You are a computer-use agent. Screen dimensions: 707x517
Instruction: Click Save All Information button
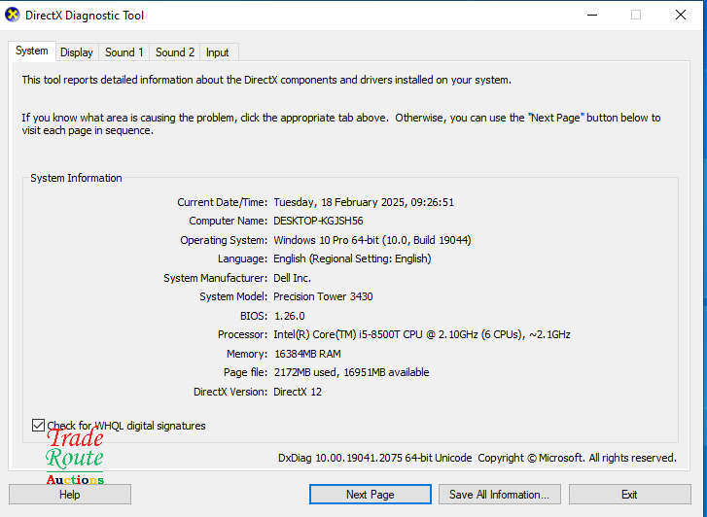[500, 495]
